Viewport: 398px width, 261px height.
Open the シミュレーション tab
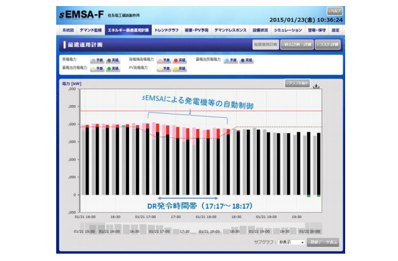288,30
